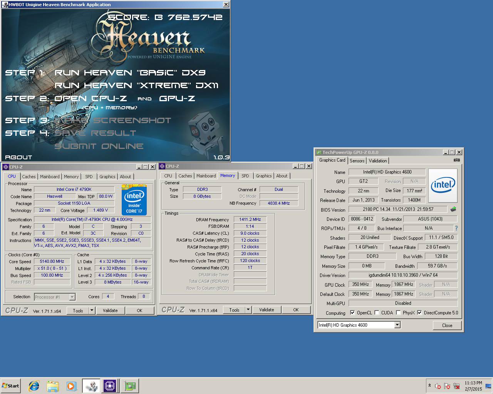Open Memory tab in left CPU-Z window

point(71,177)
